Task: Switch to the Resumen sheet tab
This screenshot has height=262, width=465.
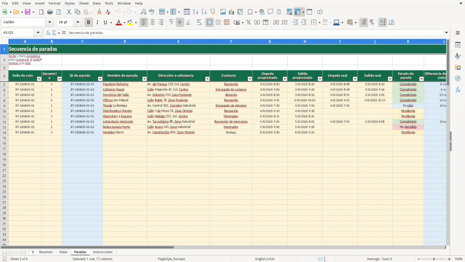Action: click(x=46, y=252)
